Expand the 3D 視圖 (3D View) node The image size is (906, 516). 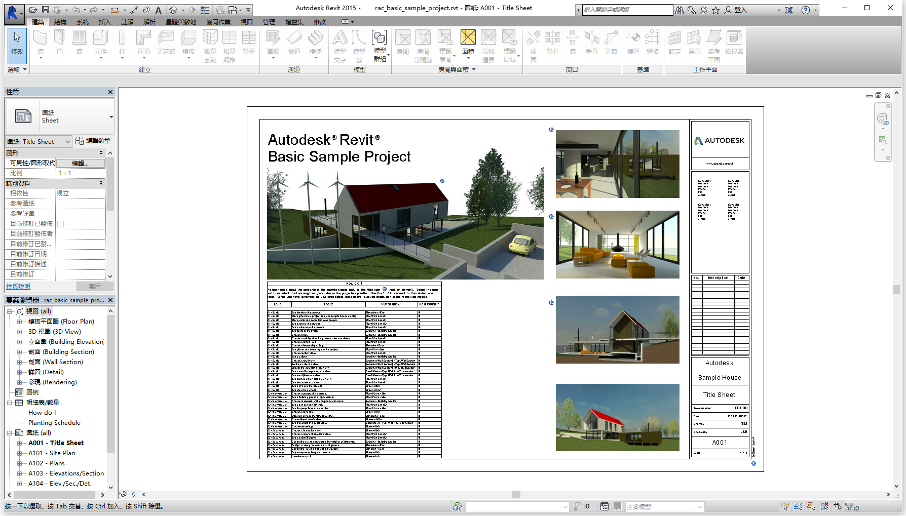click(x=19, y=332)
